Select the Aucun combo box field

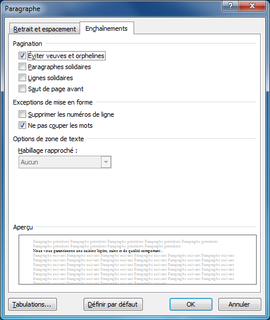point(65,162)
